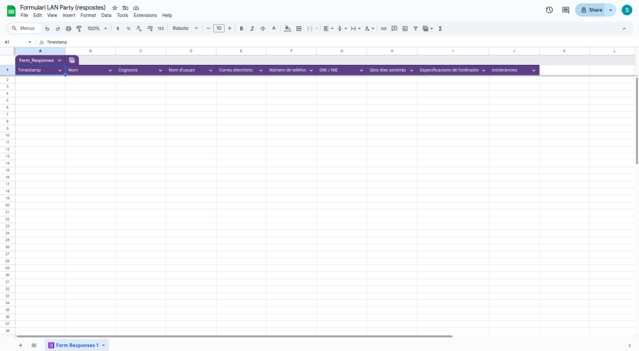Open the 100% zoom dropdown

pyautogui.click(x=97, y=29)
